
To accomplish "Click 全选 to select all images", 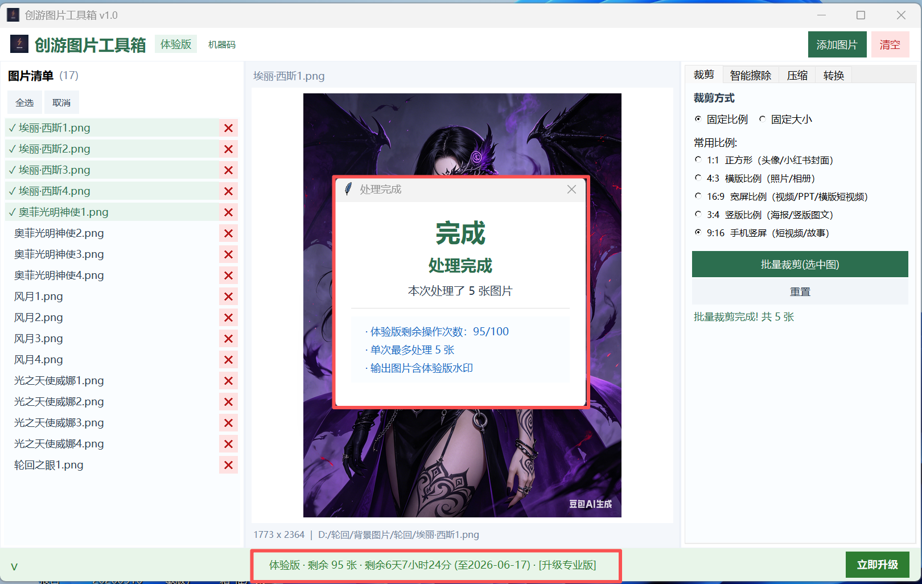I will pyautogui.click(x=24, y=102).
